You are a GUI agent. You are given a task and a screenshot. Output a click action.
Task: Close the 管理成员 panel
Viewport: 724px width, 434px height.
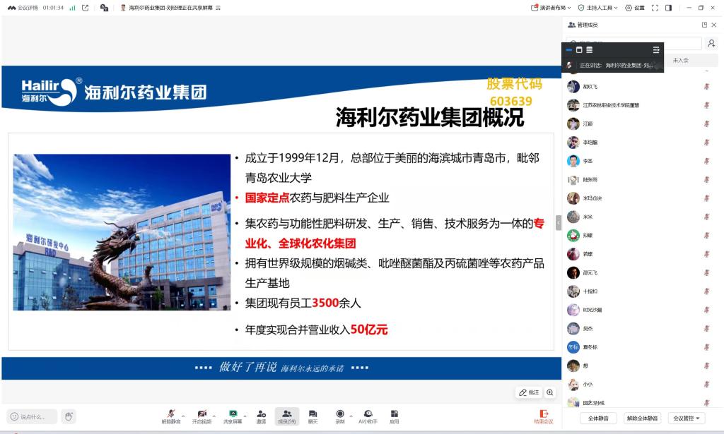[714, 25]
